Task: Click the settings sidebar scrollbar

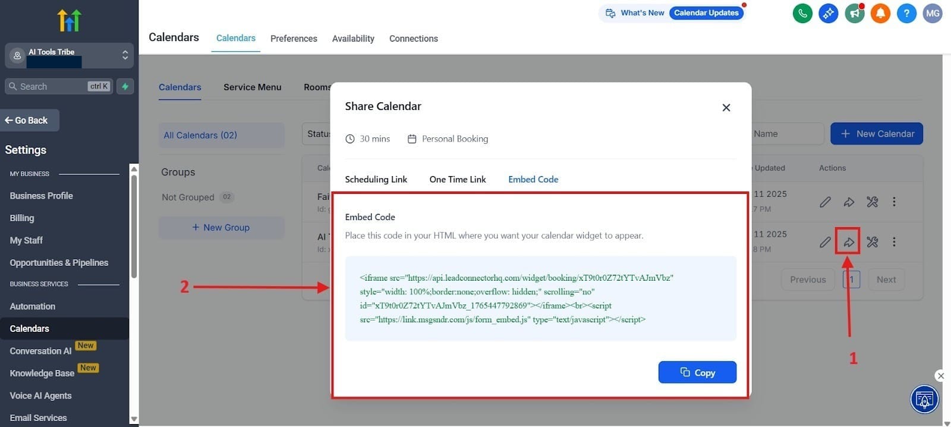Action: [x=134, y=226]
